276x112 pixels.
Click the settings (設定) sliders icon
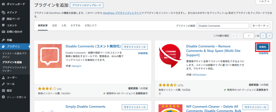[3, 90]
